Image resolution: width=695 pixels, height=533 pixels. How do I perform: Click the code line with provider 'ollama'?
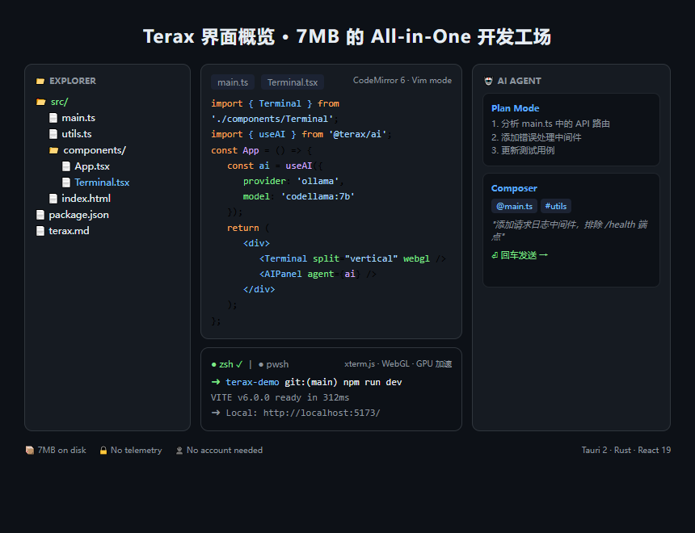coord(293,181)
